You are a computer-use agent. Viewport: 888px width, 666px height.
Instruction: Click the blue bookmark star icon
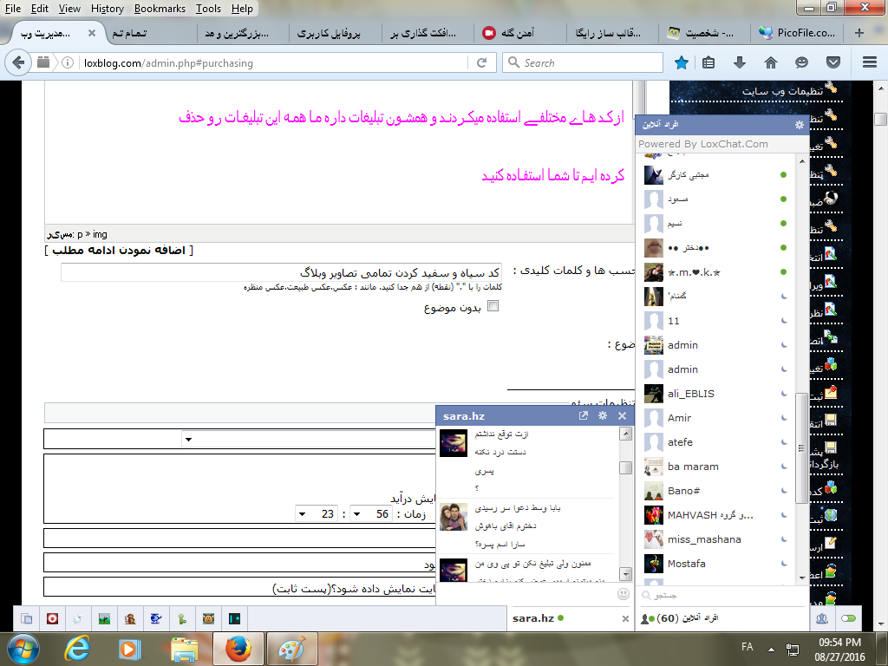pyautogui.click(x=682, y=62)
